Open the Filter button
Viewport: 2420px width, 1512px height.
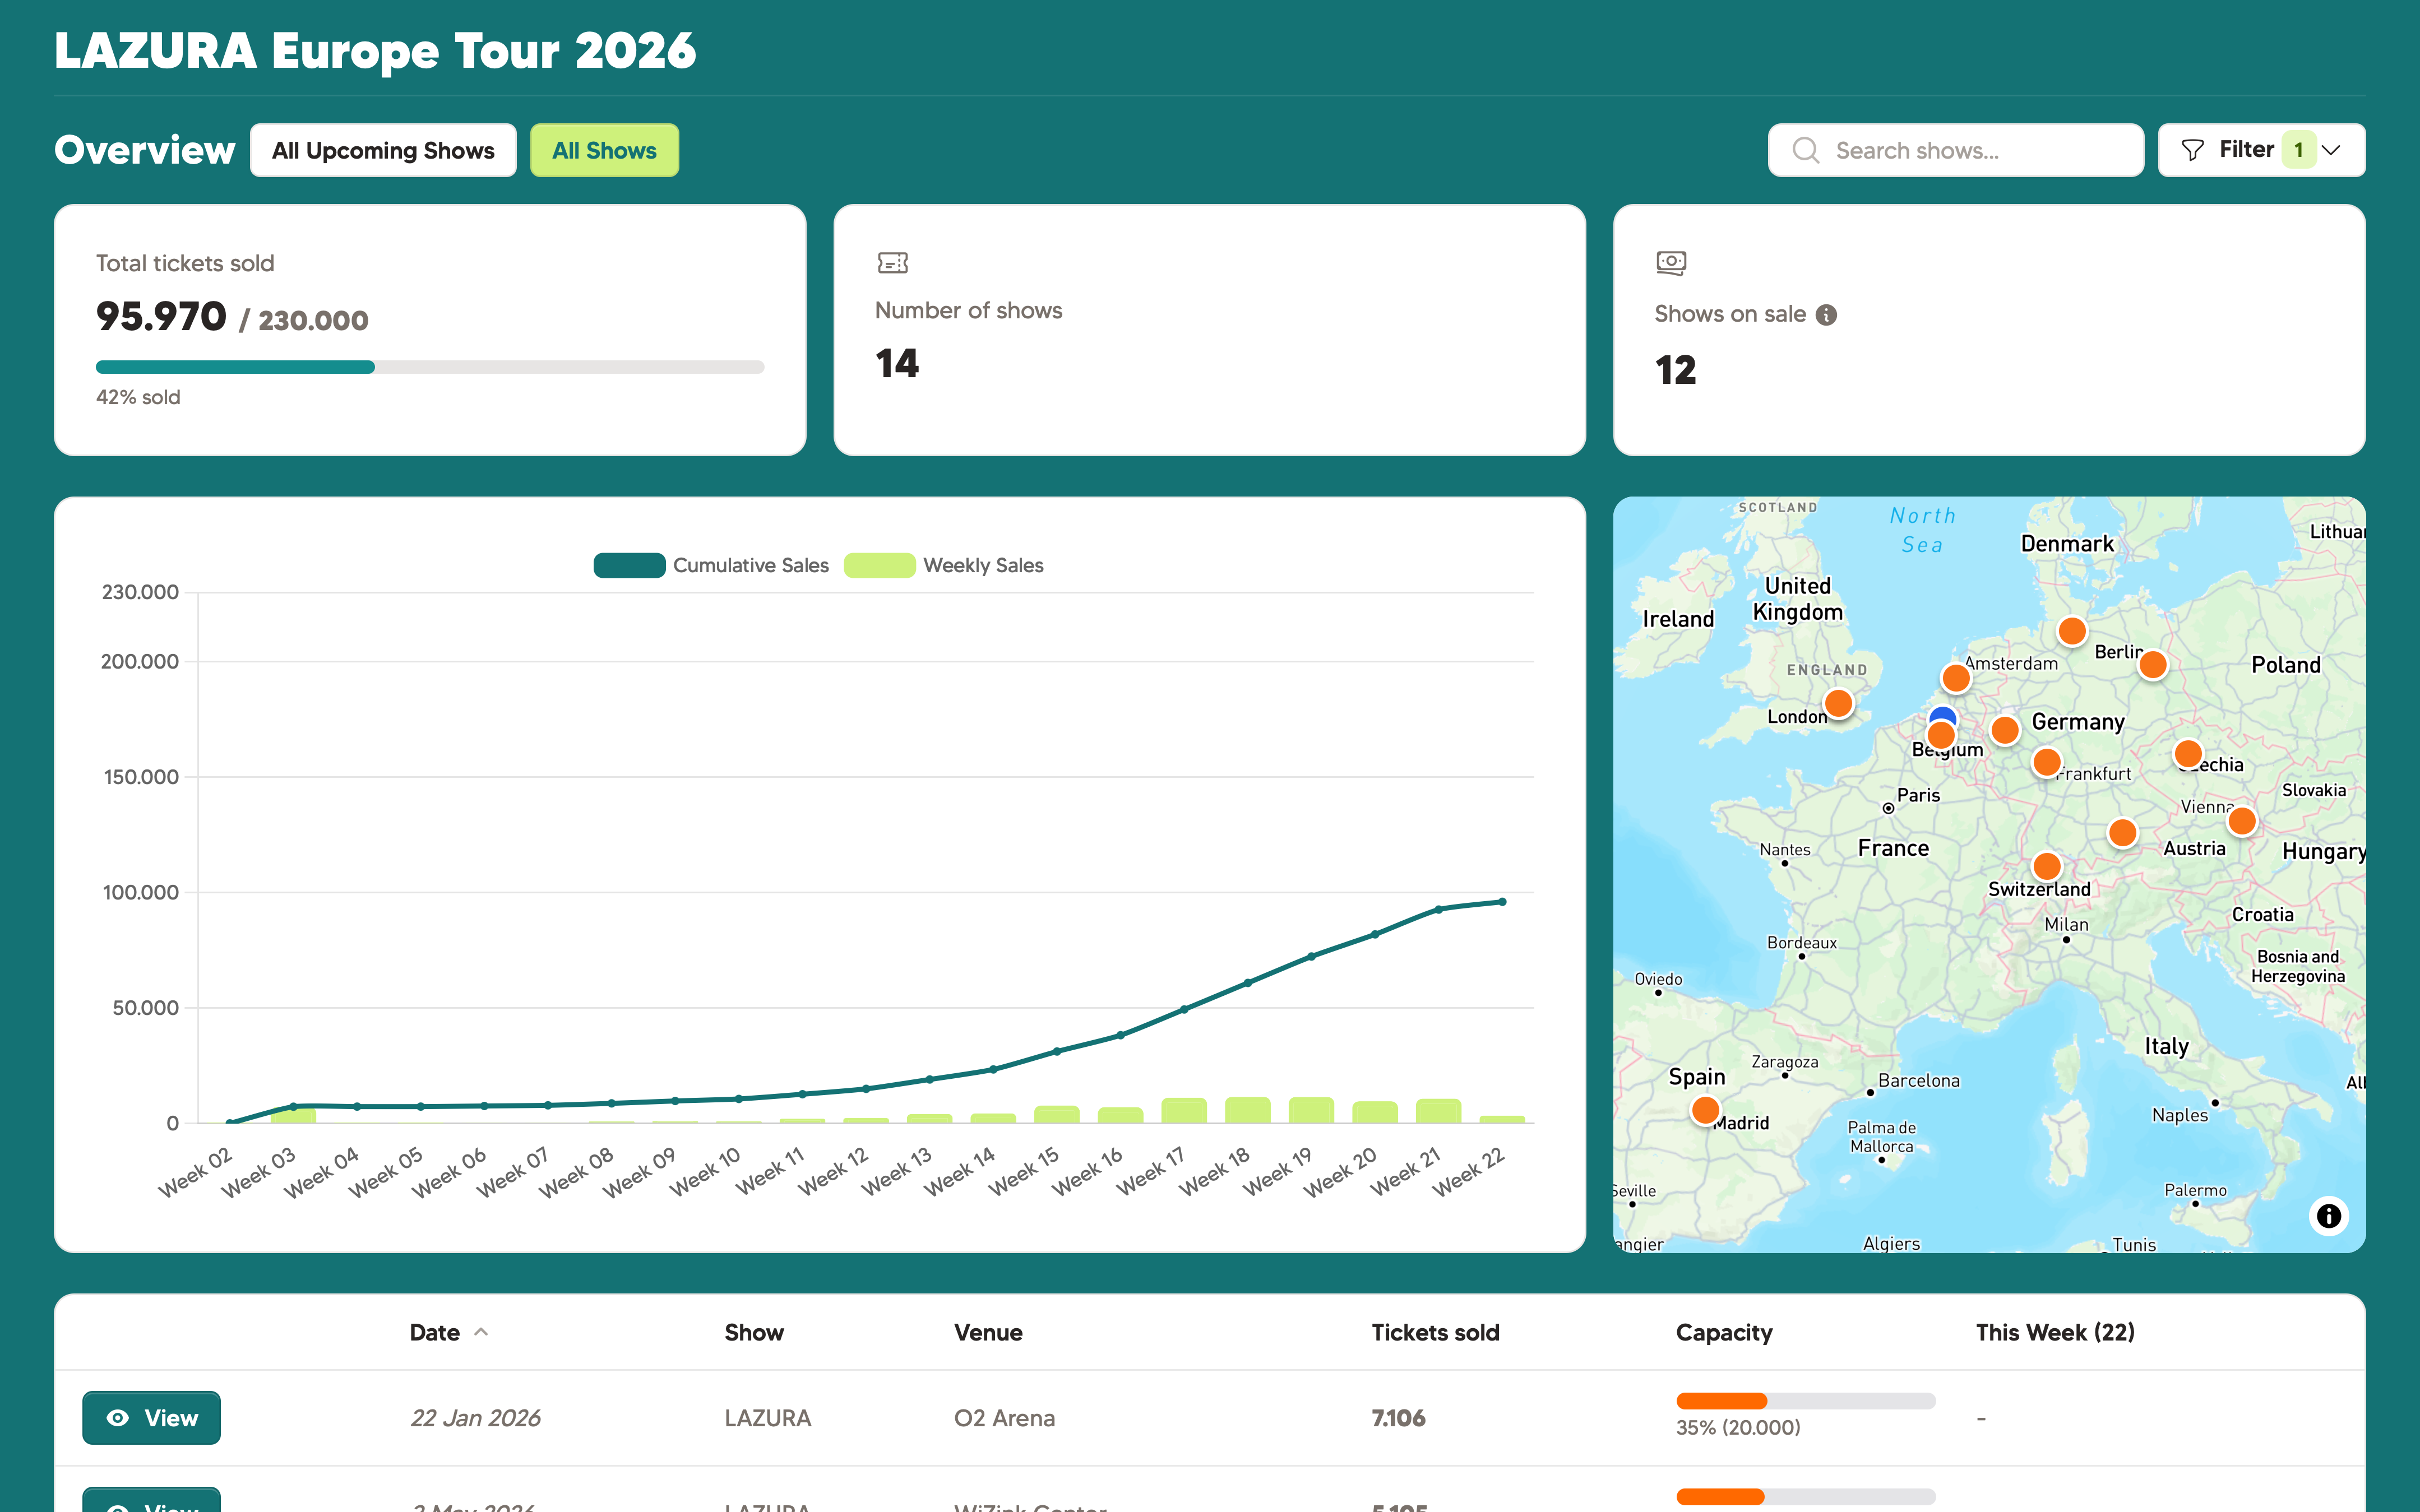[2261, 150]
